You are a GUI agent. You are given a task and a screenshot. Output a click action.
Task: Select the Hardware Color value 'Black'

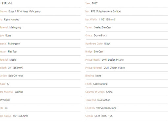tap(107, 44)
